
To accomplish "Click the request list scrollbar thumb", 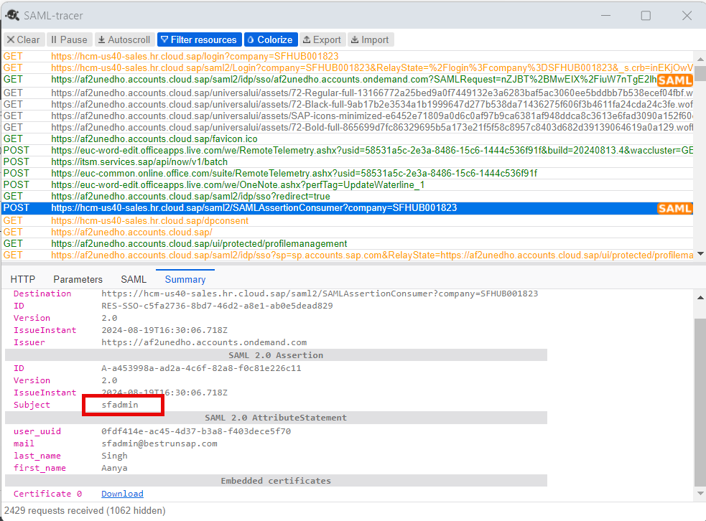I will [x=700, y=73].
